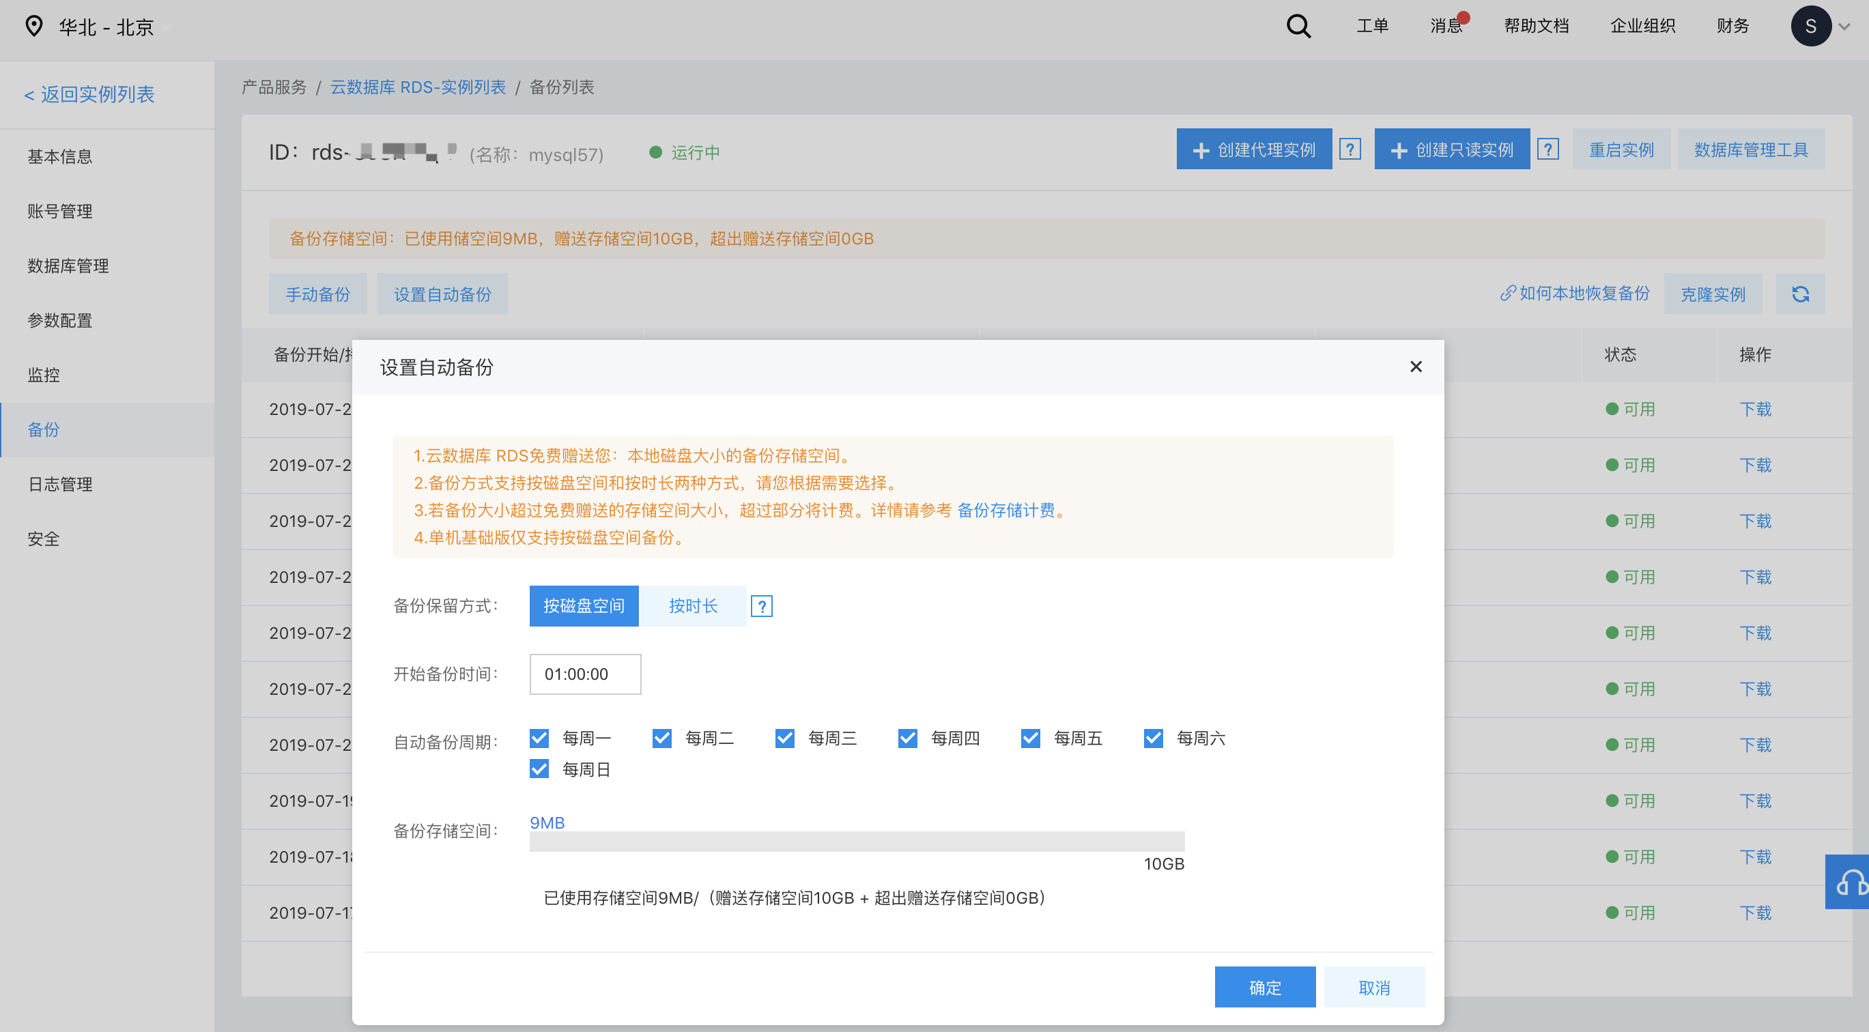The width and height of the screenshot is (1869, 1032).
Task: Click the location pin icon
Action: tap(33, 26)
